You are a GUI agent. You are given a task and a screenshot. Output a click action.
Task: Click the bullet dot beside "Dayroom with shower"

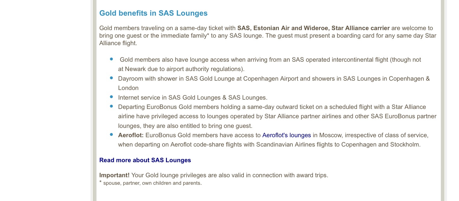[x=112, y=78]
